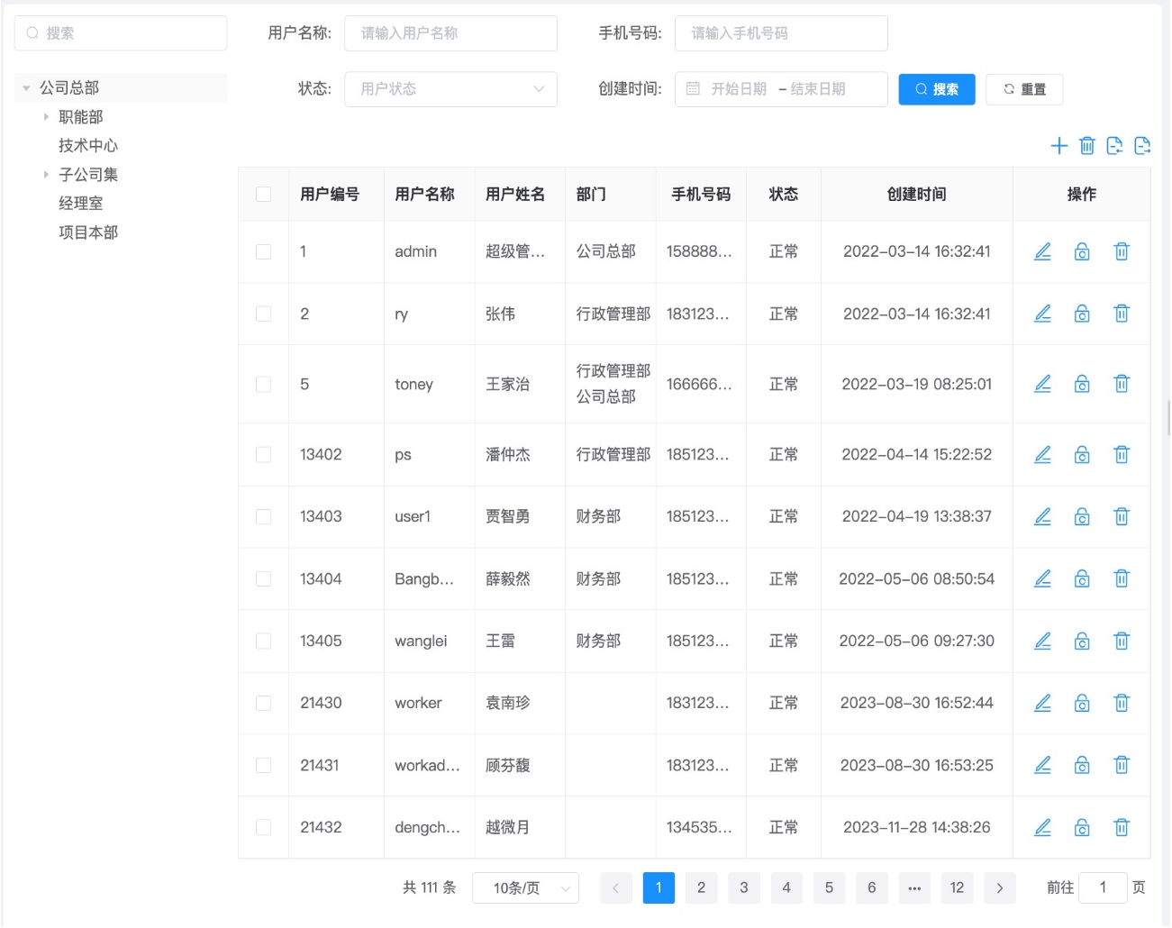Edit the dengch... user row
Screen dimensions: 1172x928
[1042, 827]
